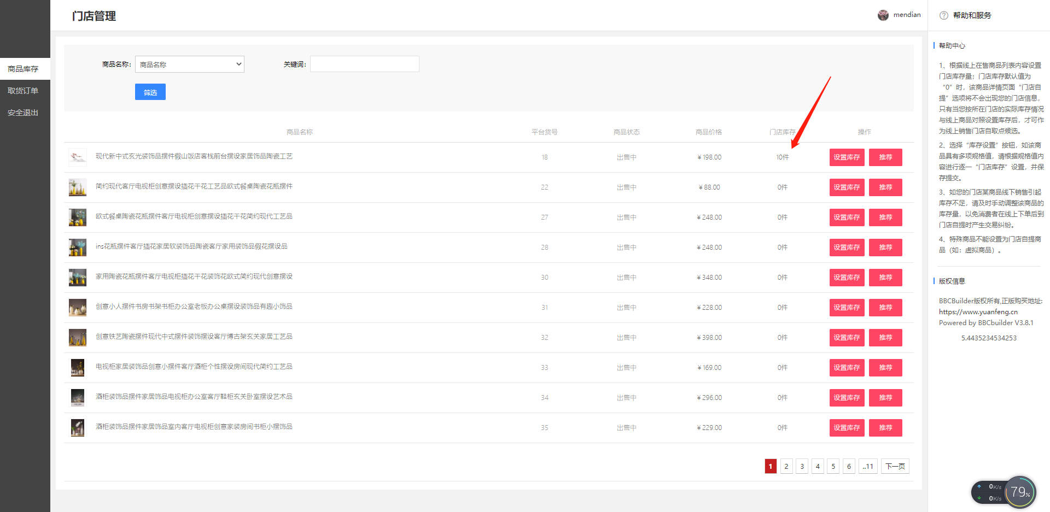
Task: Open thumbnail of product number 34
Action: 78,398
